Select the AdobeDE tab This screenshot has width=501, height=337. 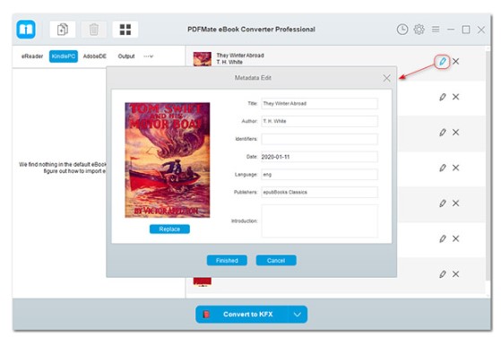pos(95,56)
